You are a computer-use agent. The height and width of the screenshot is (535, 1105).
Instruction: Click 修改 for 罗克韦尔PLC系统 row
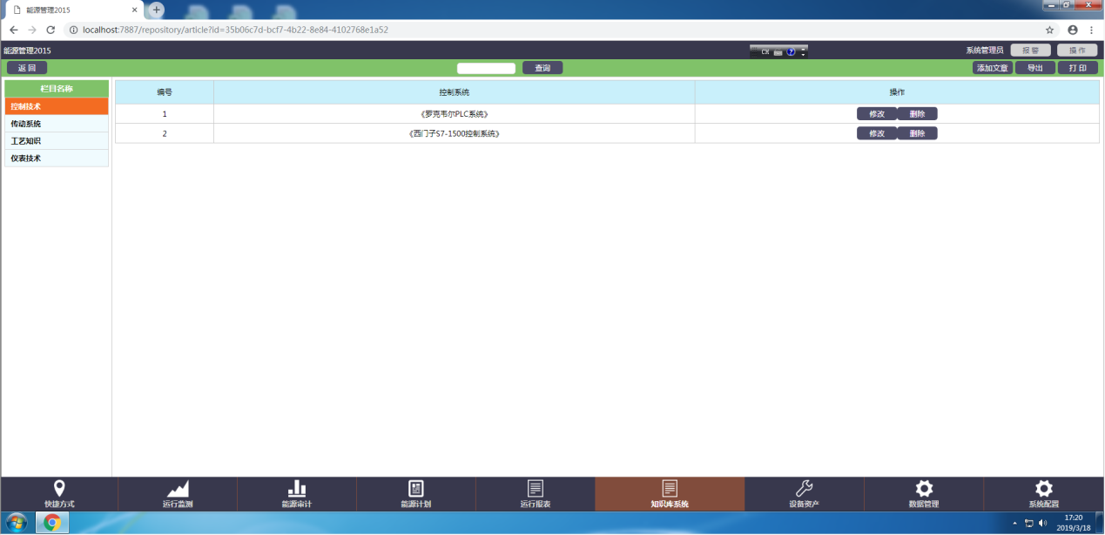pos(877,114)
